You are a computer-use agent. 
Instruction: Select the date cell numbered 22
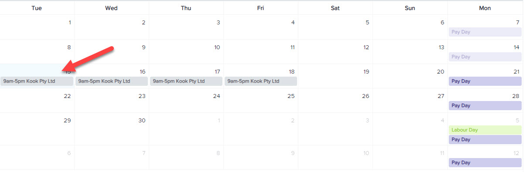(x=37, y=101)
